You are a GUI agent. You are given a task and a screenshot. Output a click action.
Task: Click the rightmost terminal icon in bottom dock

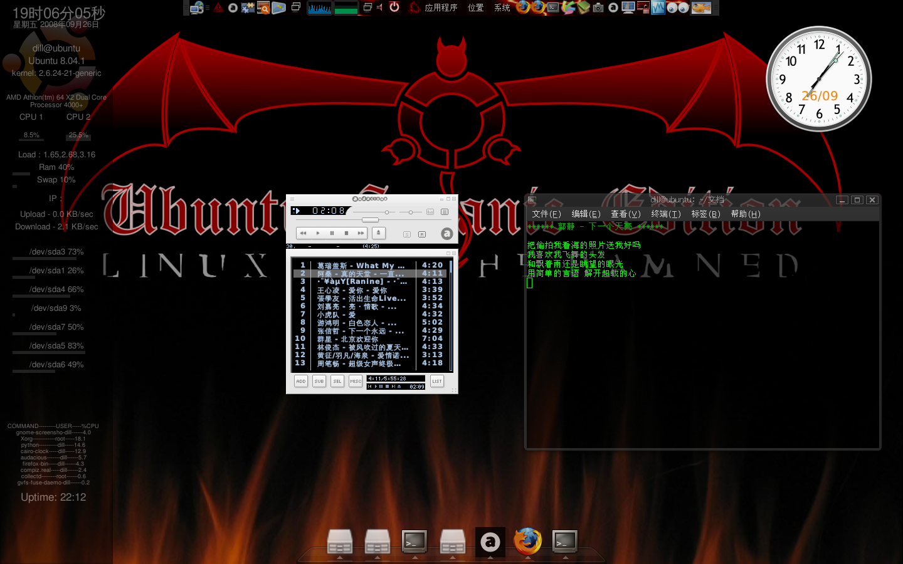click(565, 541)
